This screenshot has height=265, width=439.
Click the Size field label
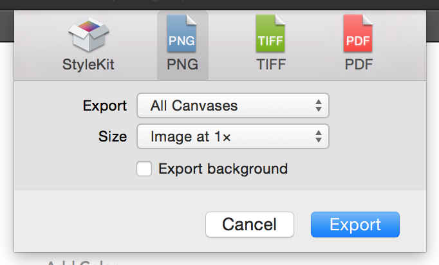(x=113, y=136)
